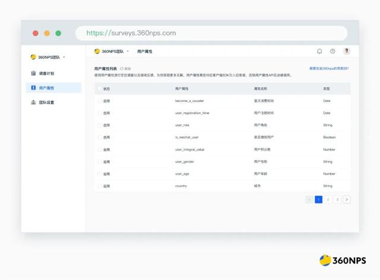Screen dimensions: 380x280
Task: Click the user avatar in header
Action: pos(347,52)
